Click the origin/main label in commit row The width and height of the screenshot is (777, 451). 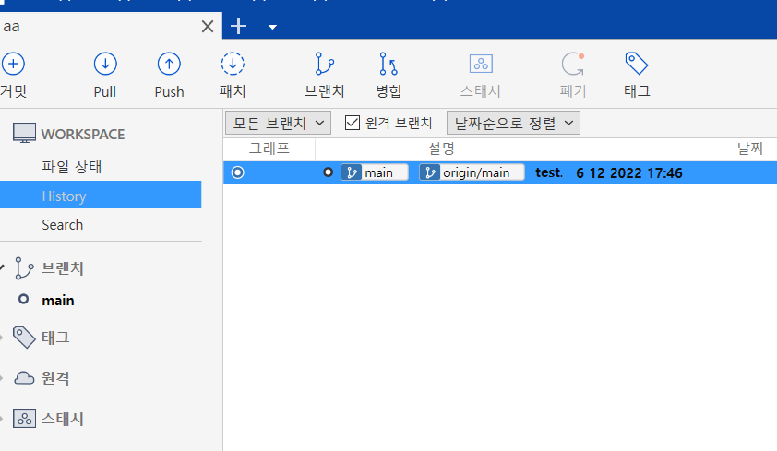[x=472, y=172]
